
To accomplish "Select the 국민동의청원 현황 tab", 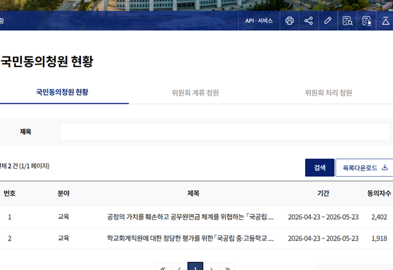I will [62, 92].
